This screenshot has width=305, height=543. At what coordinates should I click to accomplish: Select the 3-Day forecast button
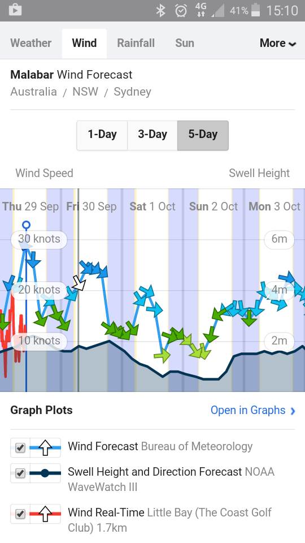(152, 135)
